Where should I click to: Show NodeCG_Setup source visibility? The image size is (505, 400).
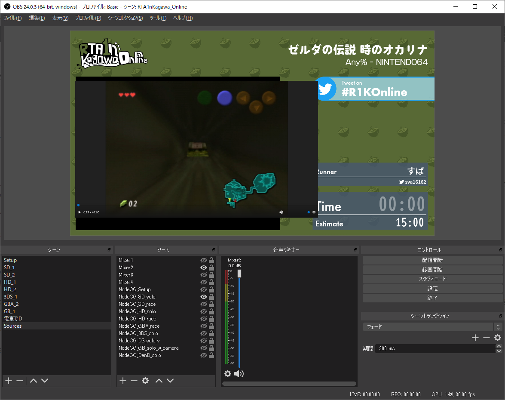point(204,289)
